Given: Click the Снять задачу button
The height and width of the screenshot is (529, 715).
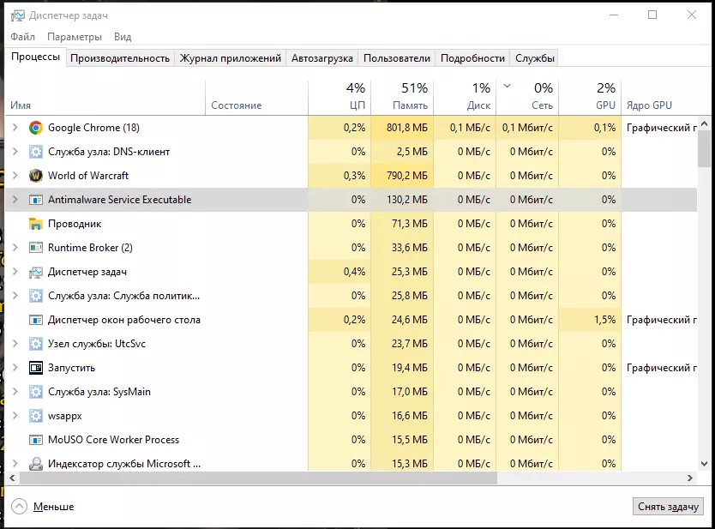Looking at the screenshot, I should pyautogui.click(x=668, y=507).
